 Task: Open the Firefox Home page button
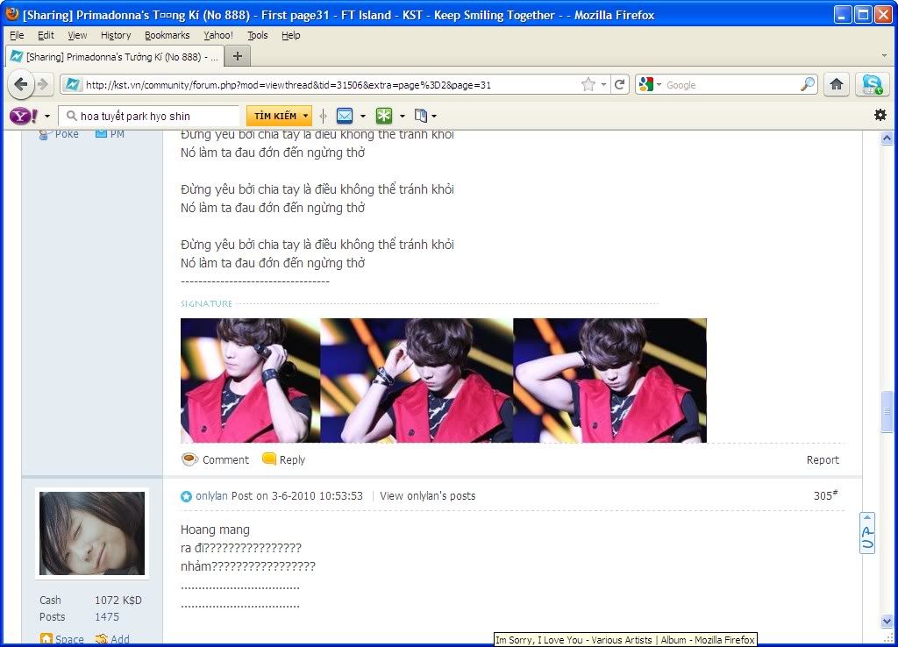click(836, 85)
